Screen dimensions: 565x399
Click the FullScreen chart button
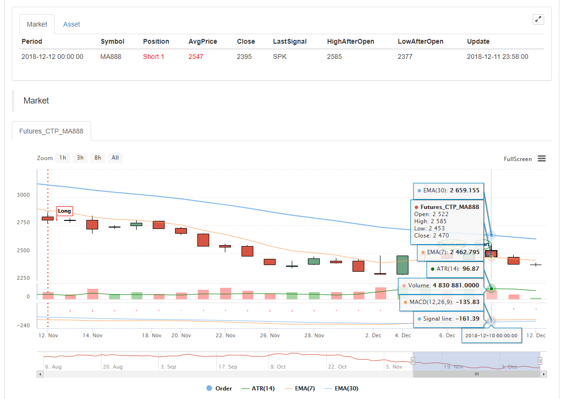click(x=518, y=159)
